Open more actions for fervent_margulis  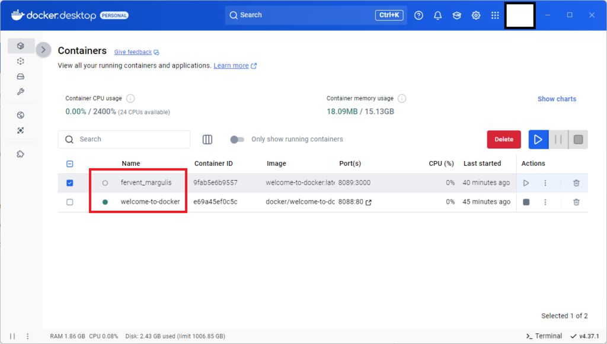point(545,183)
